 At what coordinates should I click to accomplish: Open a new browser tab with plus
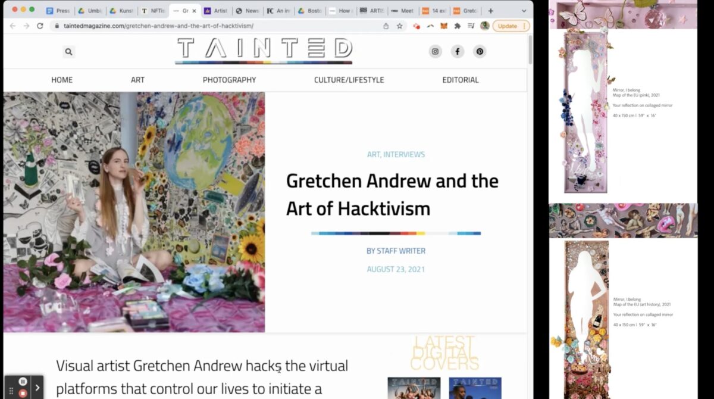(x=490, y=11)
